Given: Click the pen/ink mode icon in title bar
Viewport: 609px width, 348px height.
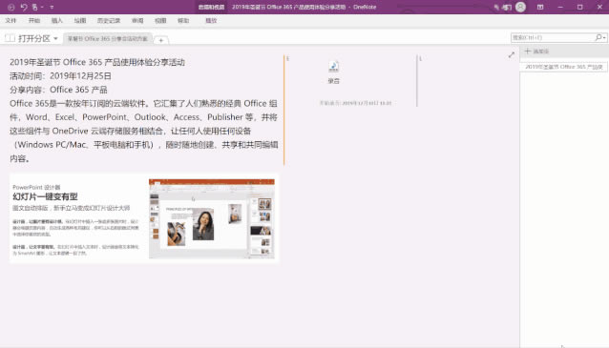Looking at the screenshot, I should (x=496, y=7).
